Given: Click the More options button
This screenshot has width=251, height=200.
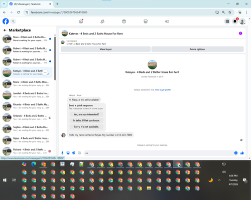Looking at the screenshot, I should pos(197,49).
